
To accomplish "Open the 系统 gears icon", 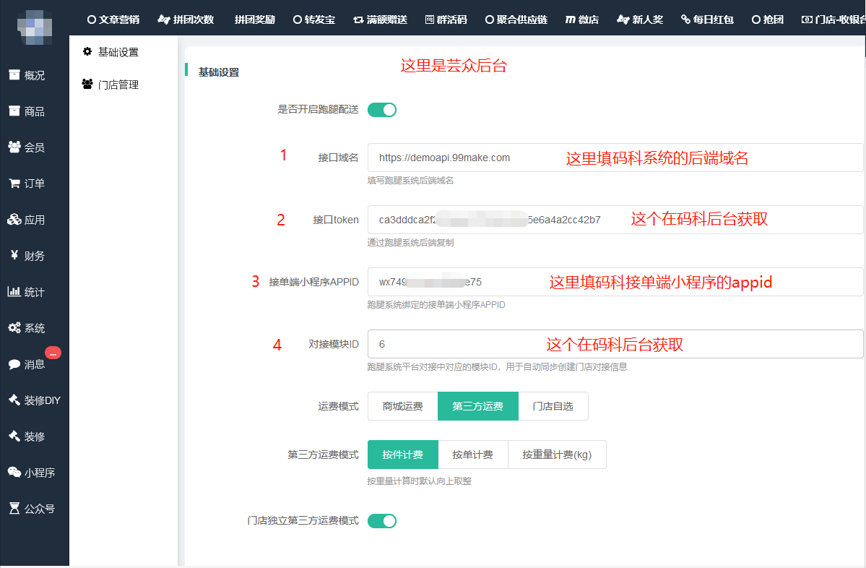I will [14, 327].
